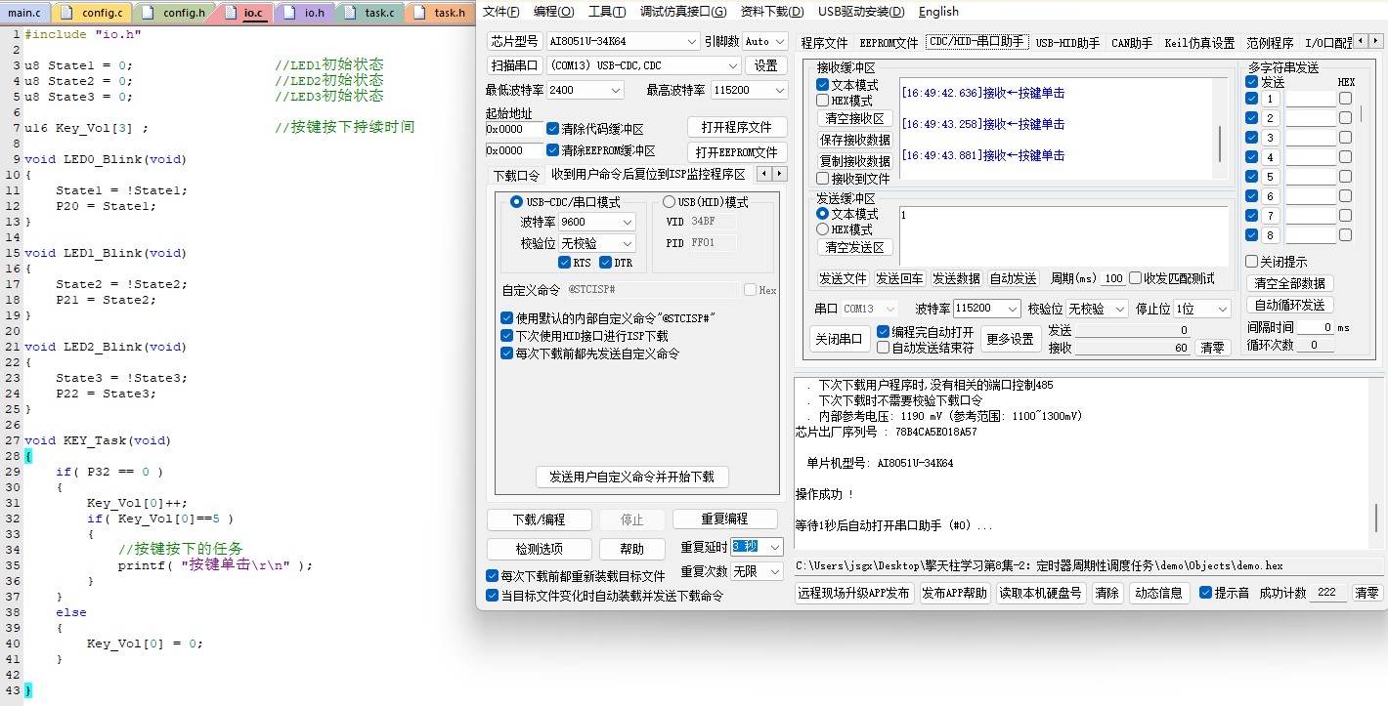Expand the 停止位 1位 dropdown
This screenshot has width=1388, height=706.
coord(1223,309)
